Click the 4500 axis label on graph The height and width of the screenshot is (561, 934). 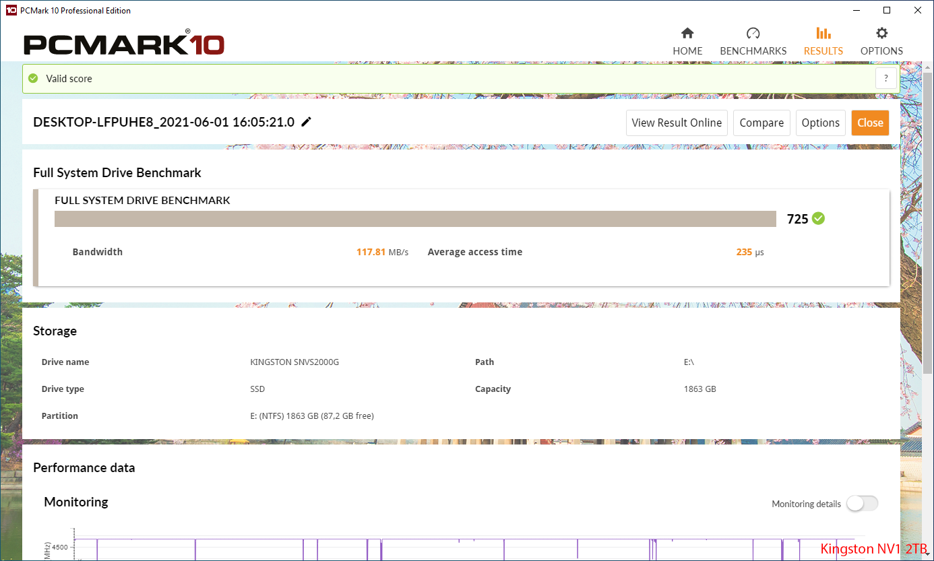pyautogui.click(x=60, y=548)
